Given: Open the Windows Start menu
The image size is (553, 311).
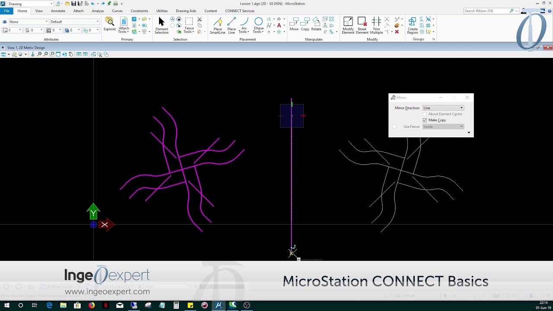Looking at the screenshot, I should [6, 305].
